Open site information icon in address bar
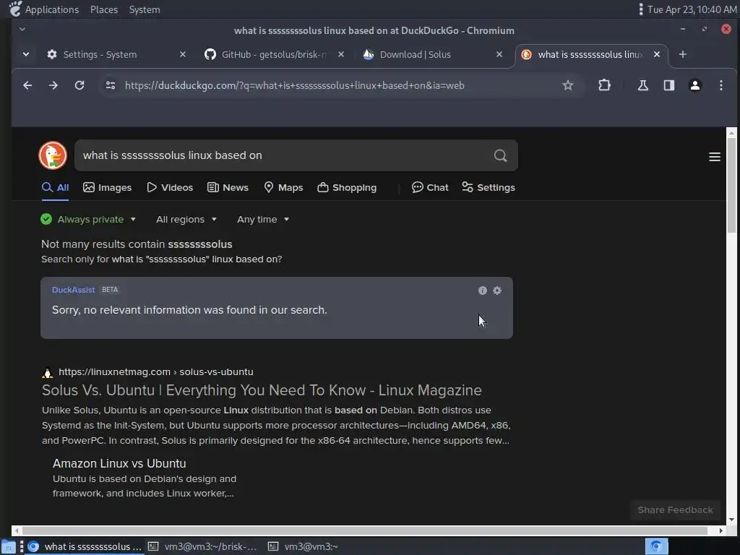 [x=111, y=85]
